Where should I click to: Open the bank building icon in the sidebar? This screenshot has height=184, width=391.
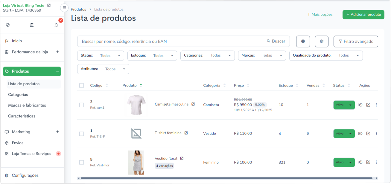32,25
